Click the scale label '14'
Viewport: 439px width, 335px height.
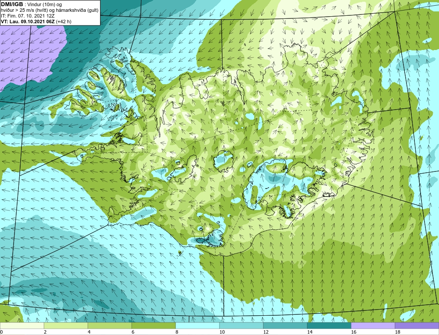click(310, 332)
